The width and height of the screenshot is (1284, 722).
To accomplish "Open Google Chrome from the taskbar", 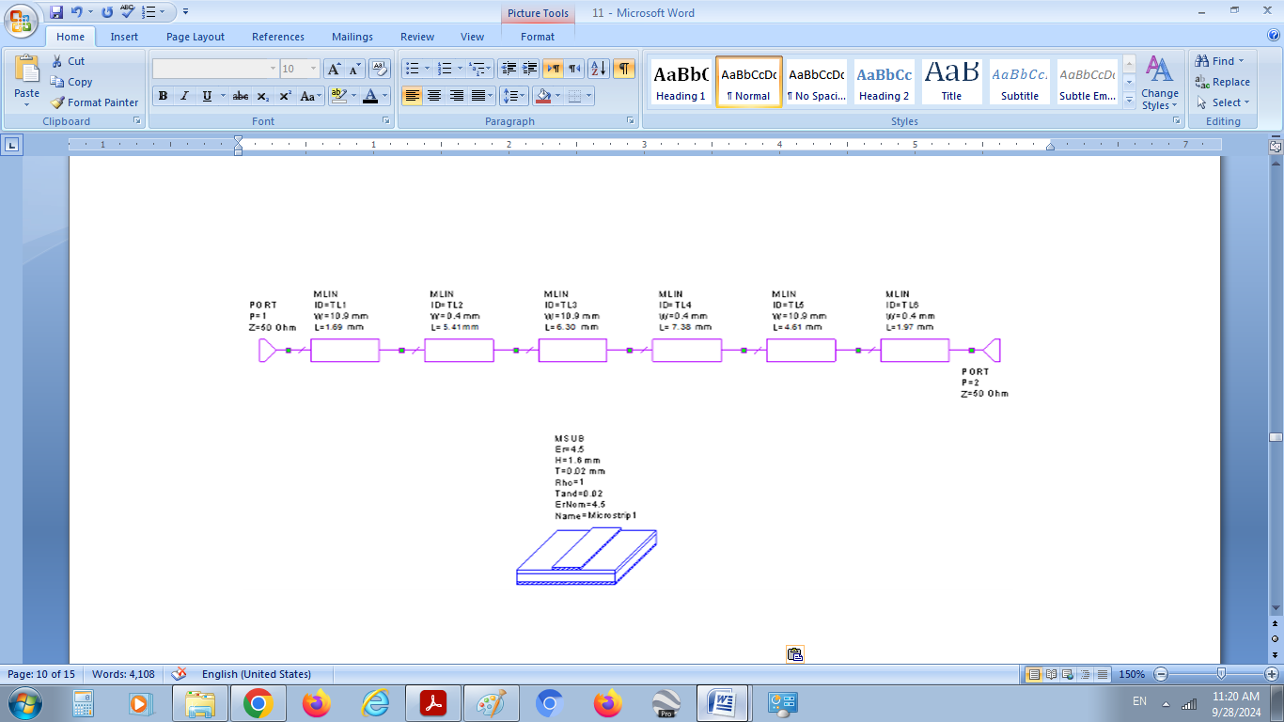I will click(x=258, y=703).
